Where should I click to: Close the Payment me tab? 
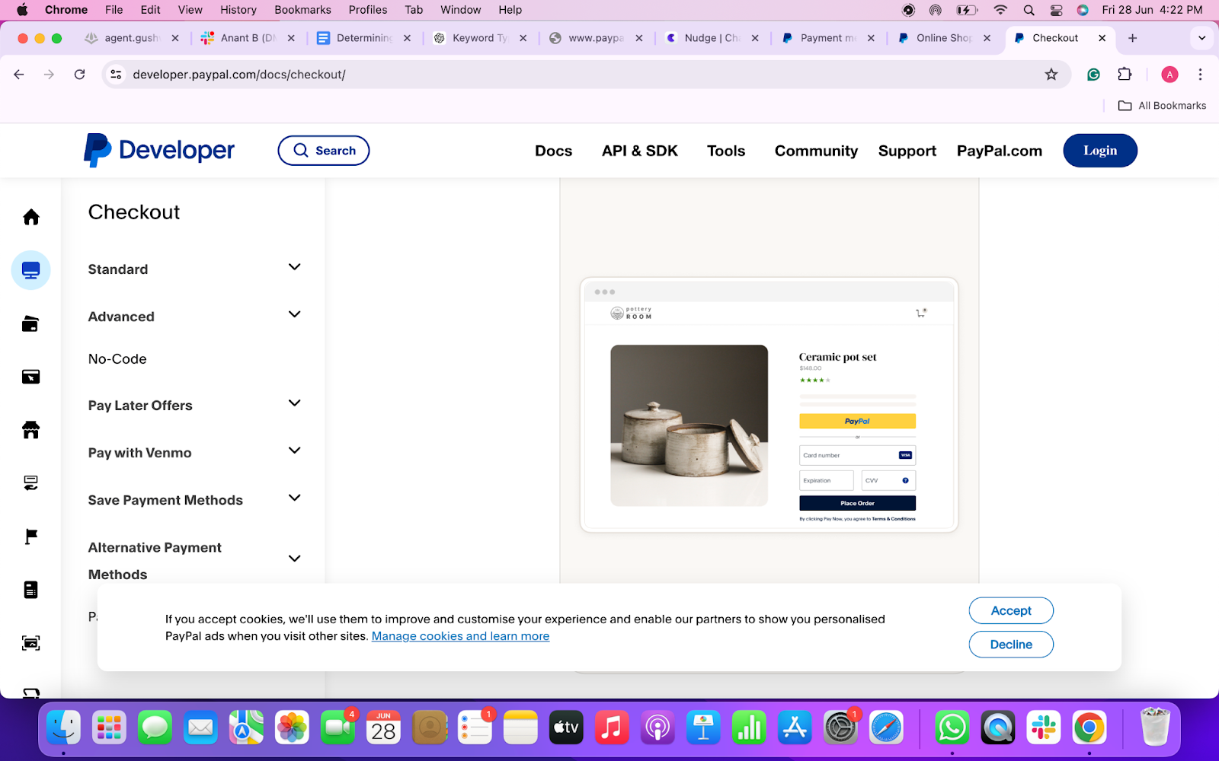coord(871,38)
